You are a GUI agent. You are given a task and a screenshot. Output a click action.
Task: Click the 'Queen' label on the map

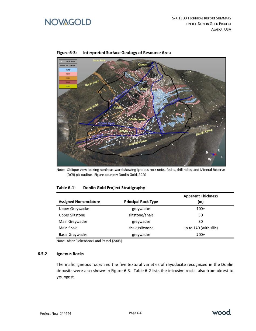tap(143, 65)
